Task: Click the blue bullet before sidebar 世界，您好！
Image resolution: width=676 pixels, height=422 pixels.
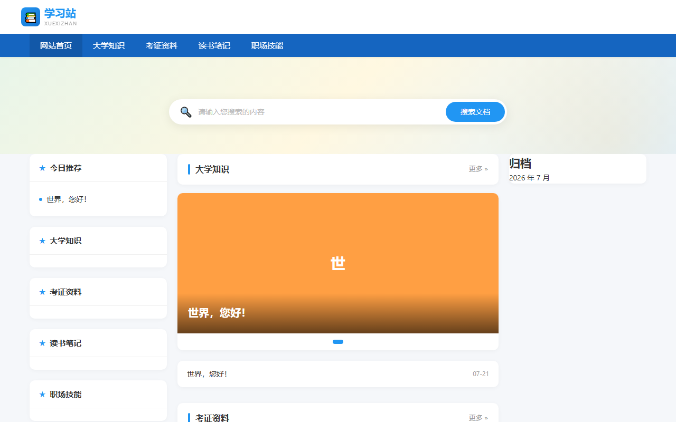Action: (x=41, y=199)
